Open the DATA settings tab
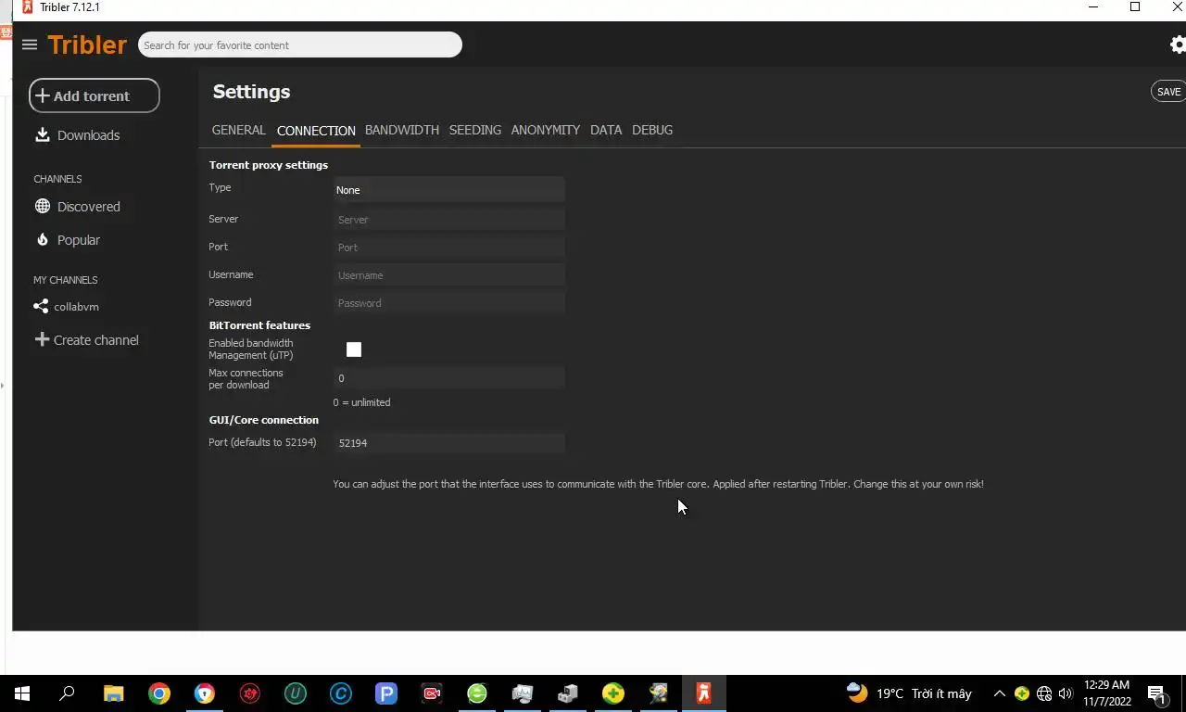Image resolution: width=1186 pixels, height=712 pixels. point(606,130)
